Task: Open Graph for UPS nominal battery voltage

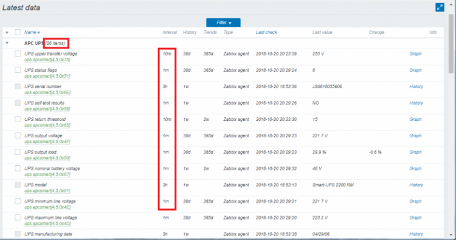Action: coord(415,168)
